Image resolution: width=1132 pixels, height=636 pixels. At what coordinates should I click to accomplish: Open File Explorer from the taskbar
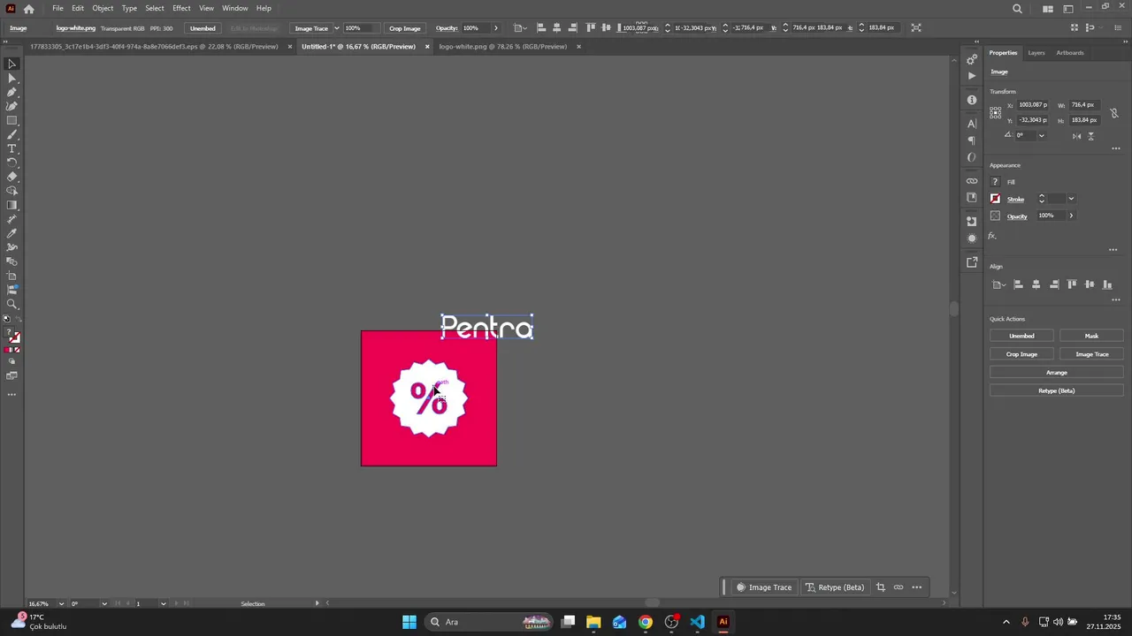(x=593, y=622)
